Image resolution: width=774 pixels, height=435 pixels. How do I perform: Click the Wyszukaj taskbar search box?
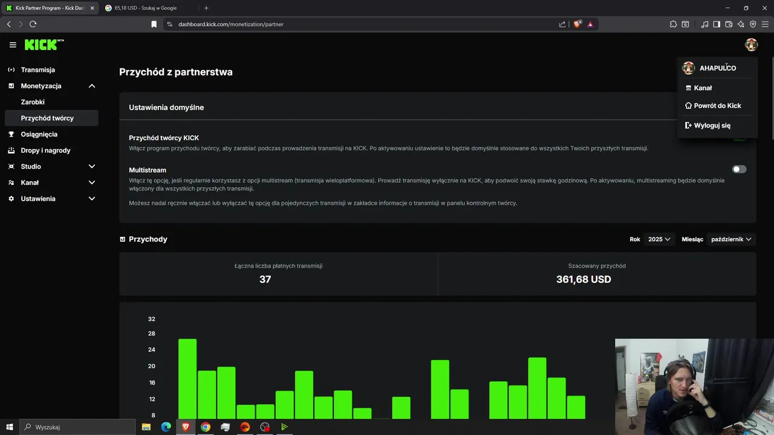tap(77, 427)
